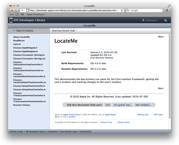Open About LocateMe in contents
Image resolution: width=179 pixels, height=145 pixels.
point(22,37)
